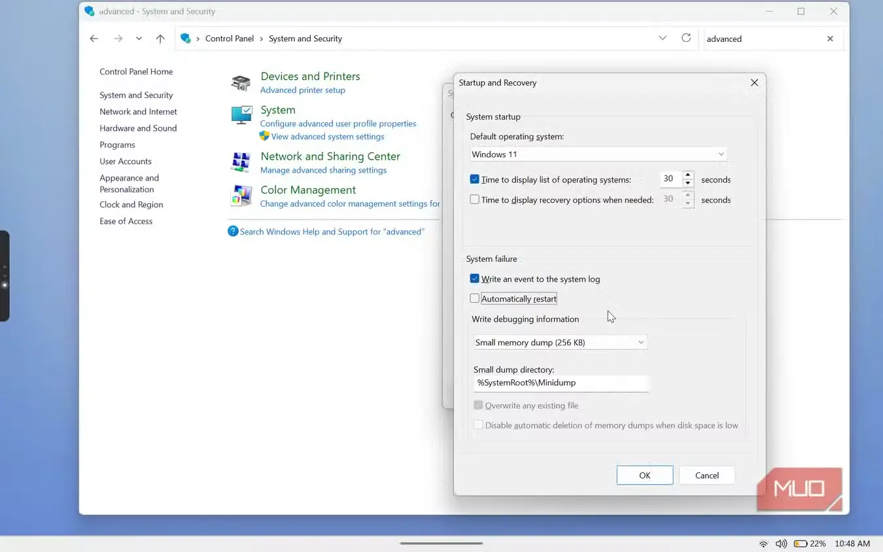Screen dimensions: 883x552
Task: Open 'View advanced system settings' link
Action: click(x=328, y=137)
